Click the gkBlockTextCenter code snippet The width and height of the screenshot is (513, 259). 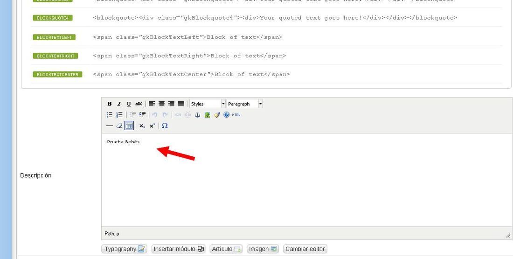pyautogui.click(x=191, y=75)
